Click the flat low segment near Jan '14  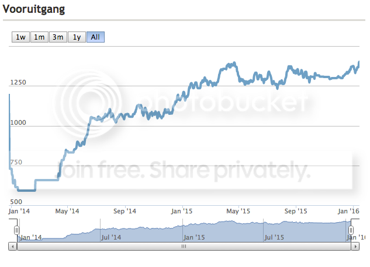(x=27, y=190)
